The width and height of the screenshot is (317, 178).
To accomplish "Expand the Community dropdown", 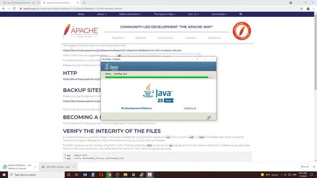I will 165,38.
